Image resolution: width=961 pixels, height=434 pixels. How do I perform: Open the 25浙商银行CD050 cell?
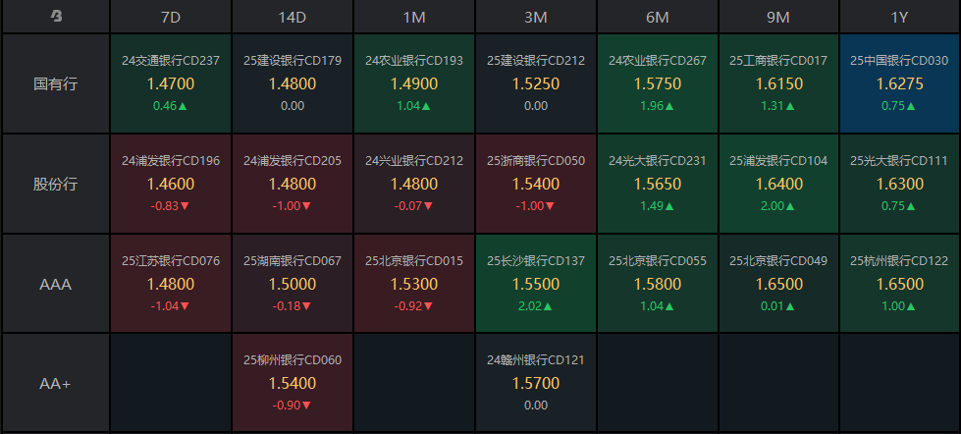[x=535, y=184]
